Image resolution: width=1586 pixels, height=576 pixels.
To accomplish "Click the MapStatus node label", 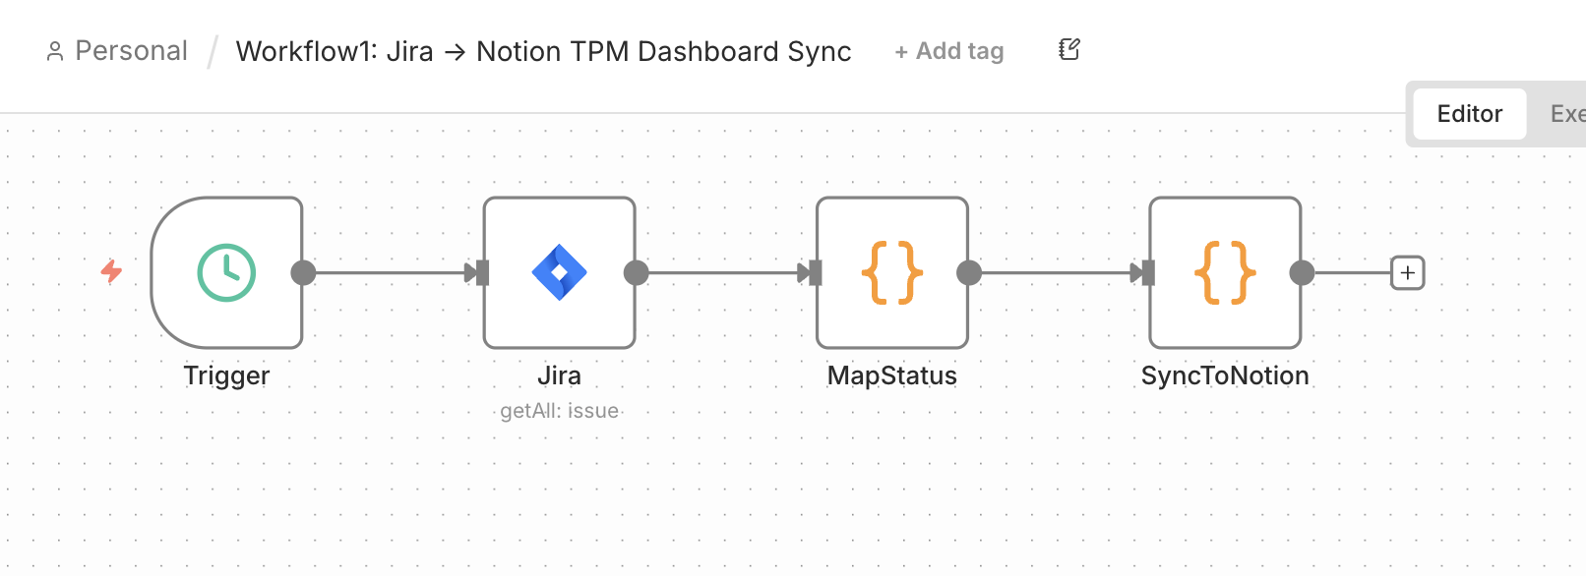I will coord(892,375).
